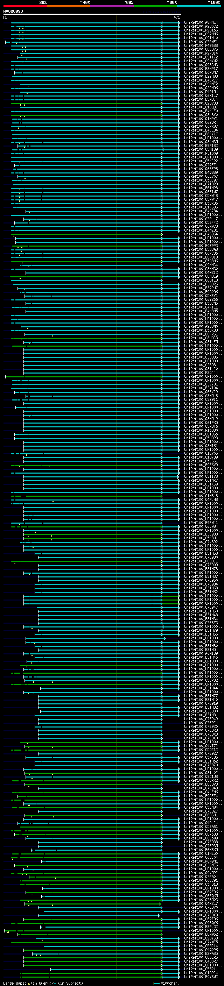Select hit label UniRef100_Q93VB8
The width and height of the screenshot is (224, 986).
[201, 103]
